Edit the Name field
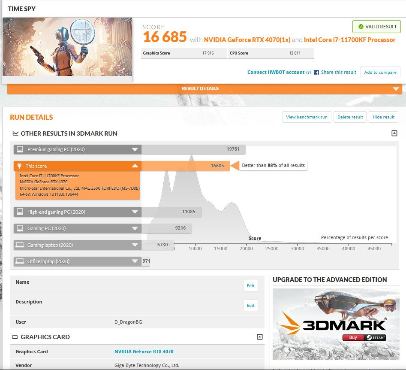406x370 pixels. pos(250,285)
